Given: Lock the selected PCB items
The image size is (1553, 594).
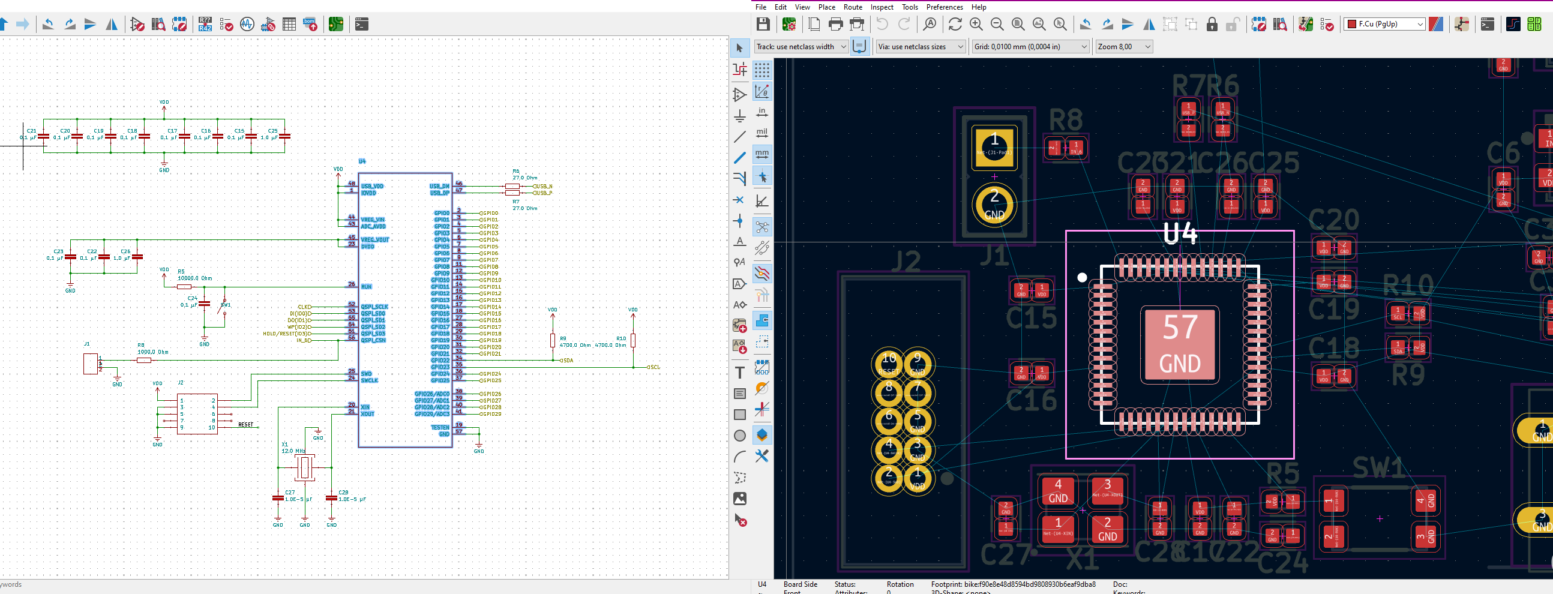Looking at the screenshot, I should click(x=1212, y=24).
